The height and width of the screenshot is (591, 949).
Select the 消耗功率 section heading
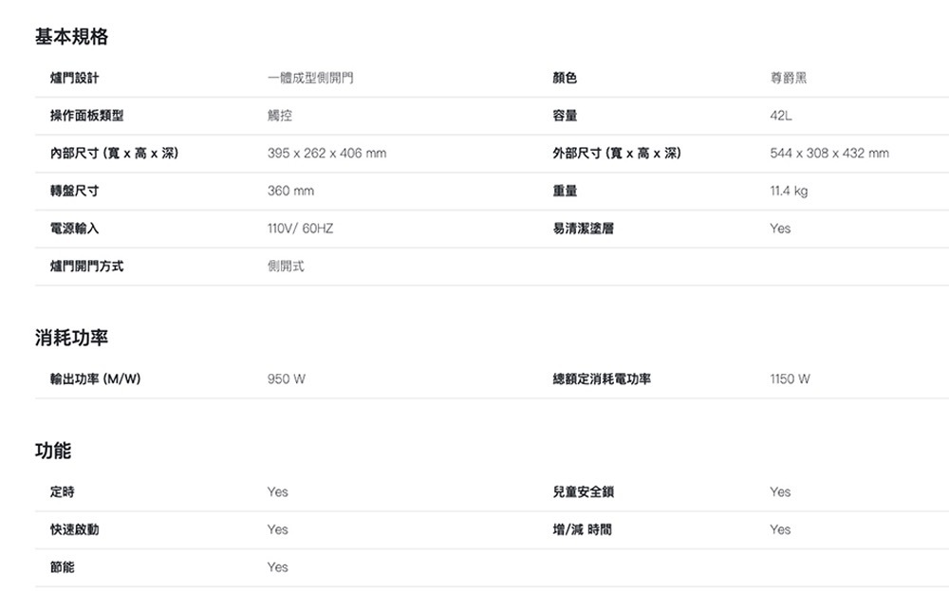click(x=71, y=338)
